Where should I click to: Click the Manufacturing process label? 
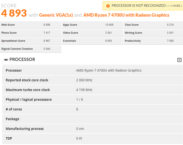click(x=24, y=129)
